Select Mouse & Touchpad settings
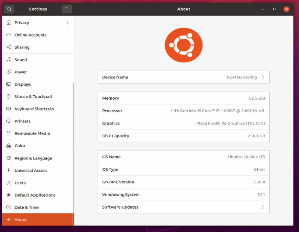299x232 pixels. [38, 97]
